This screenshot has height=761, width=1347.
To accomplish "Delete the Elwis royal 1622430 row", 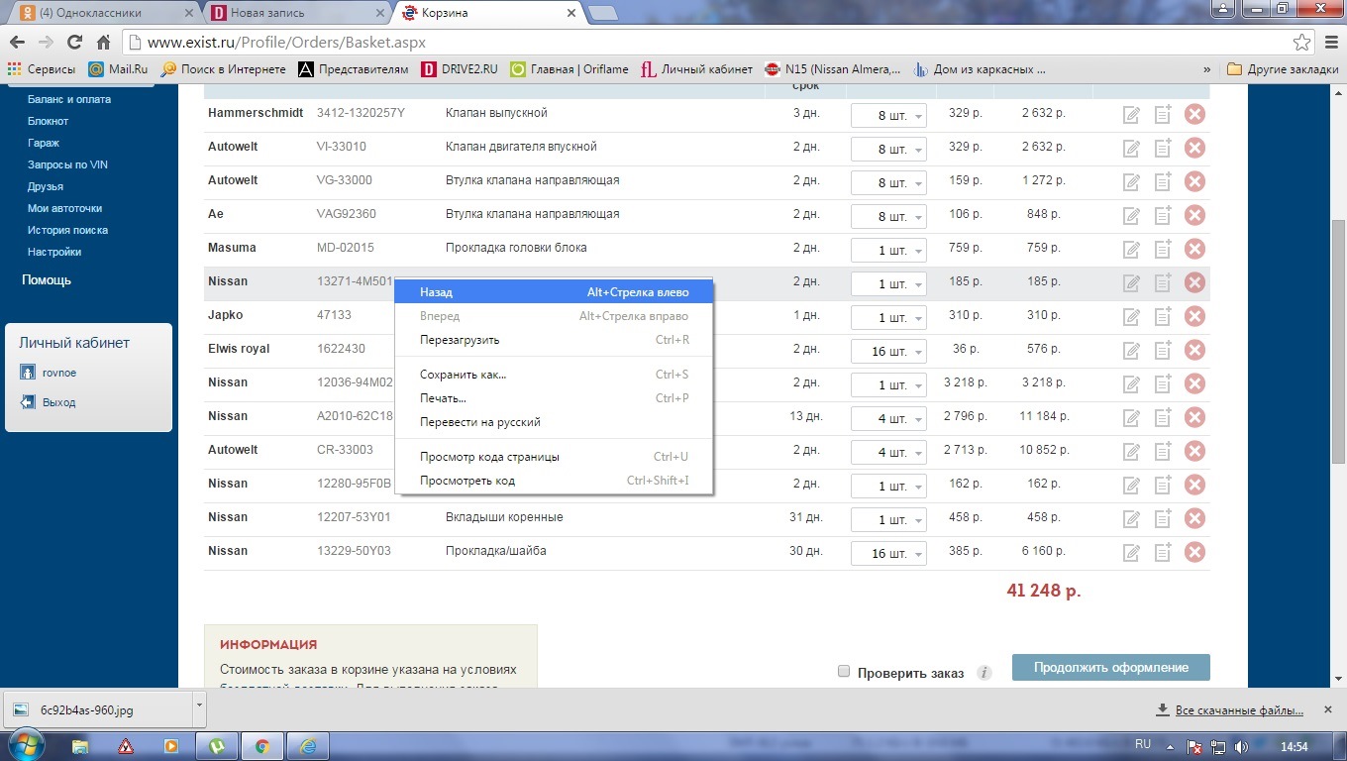I will [x=1194, y=350].
